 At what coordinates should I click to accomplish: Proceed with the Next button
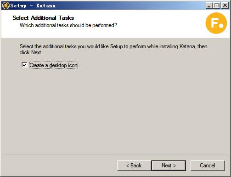point(169,166)
